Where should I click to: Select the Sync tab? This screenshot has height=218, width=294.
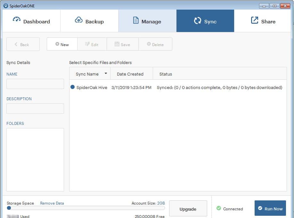[205, 21]
